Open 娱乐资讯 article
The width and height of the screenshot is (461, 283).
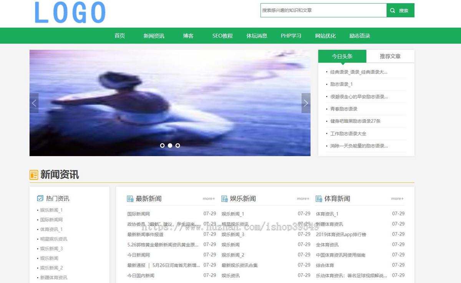point(230,276)
